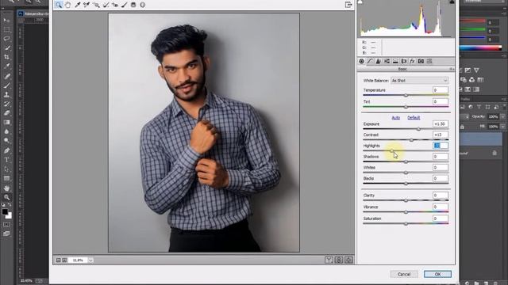The height and width of the screenshot is (285, 508).
Task: Click the zoom in plus button
Action: 64,260
